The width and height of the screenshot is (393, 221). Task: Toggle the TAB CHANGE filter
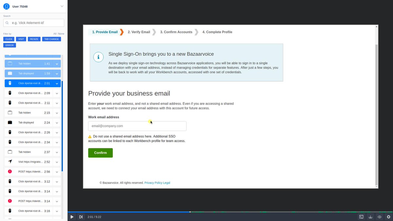click(x=51, y=39)
